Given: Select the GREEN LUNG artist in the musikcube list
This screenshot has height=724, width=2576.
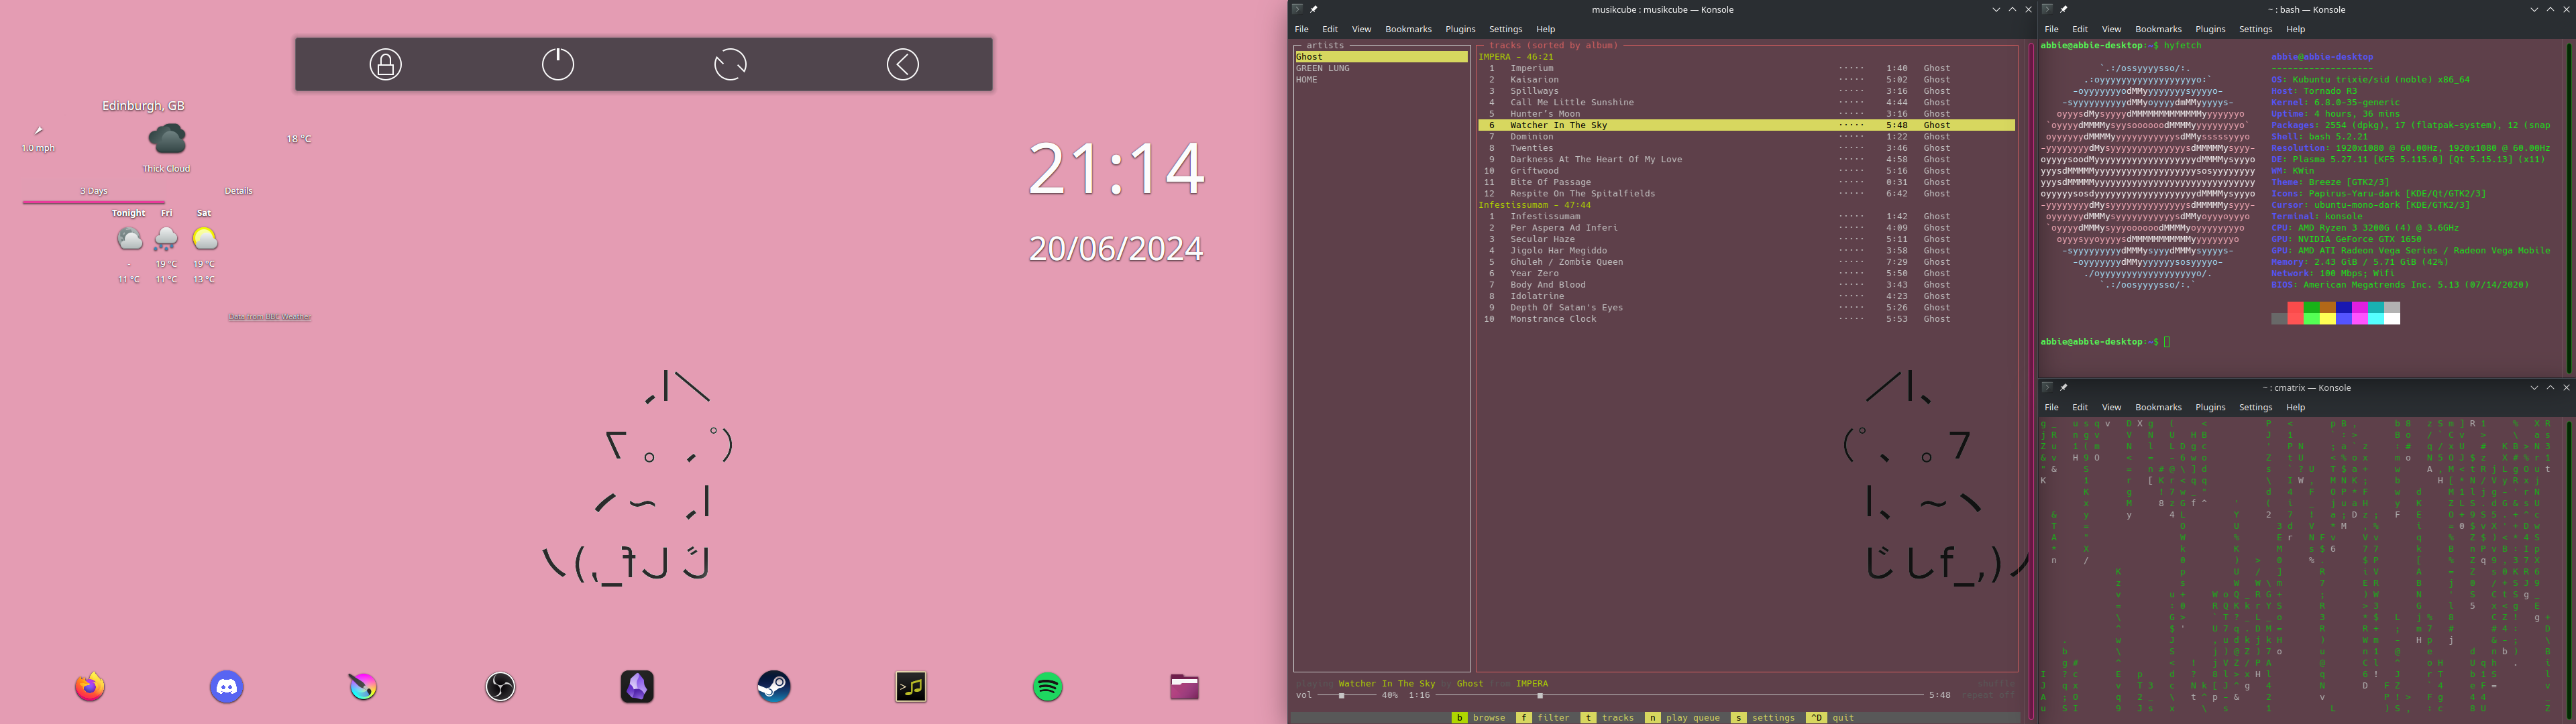Looking at the screenshot, I should pyautogui.click(x=1323, y=68).
